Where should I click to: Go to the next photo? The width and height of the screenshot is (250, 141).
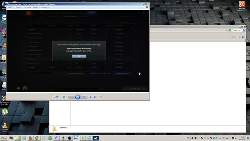[84, 97]
